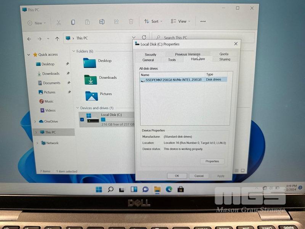Viewport: 305px width, 229px height.
Task: Click the Refresh icon beside address bar
Action: [x=144, y=37]
